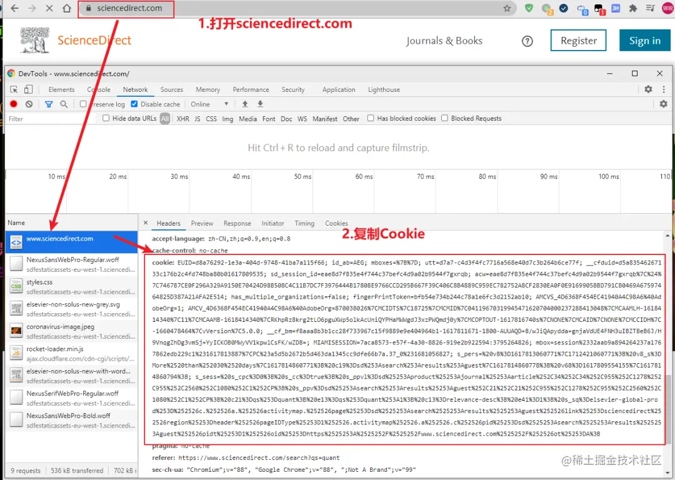
Task: Filter requests by JS type
Action: click(x=197, y=119)
